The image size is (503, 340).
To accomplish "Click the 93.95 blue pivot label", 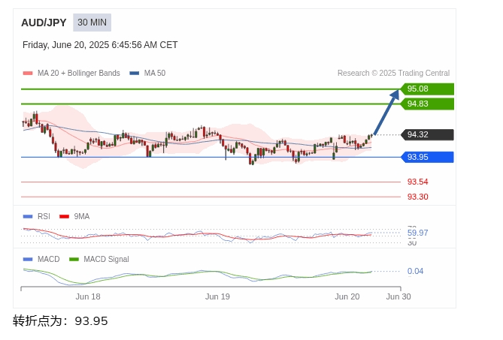I will pos(428,157).
